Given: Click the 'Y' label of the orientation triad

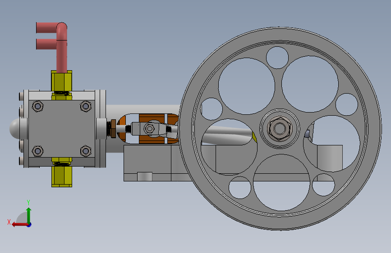Looking at the screenshot, I should (x=28, y=202).
